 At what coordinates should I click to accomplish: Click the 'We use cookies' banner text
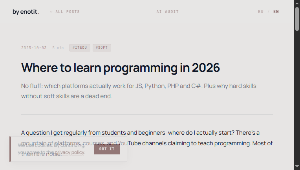pyautogui.click(x=35, y=145)
